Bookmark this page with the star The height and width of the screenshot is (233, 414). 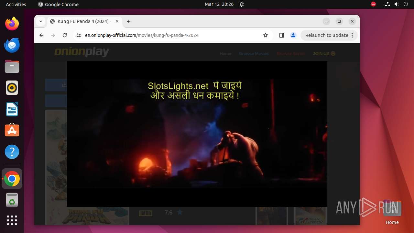(x=266, y=35)
